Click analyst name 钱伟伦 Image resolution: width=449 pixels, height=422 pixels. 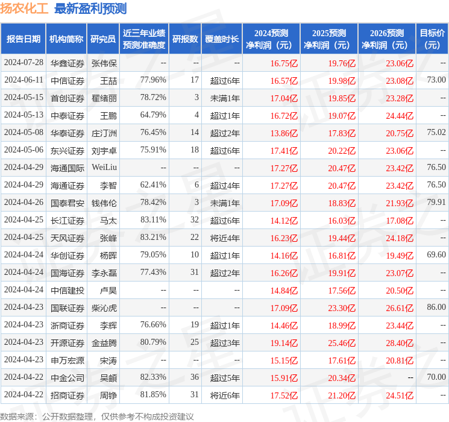tap(104, 203)
